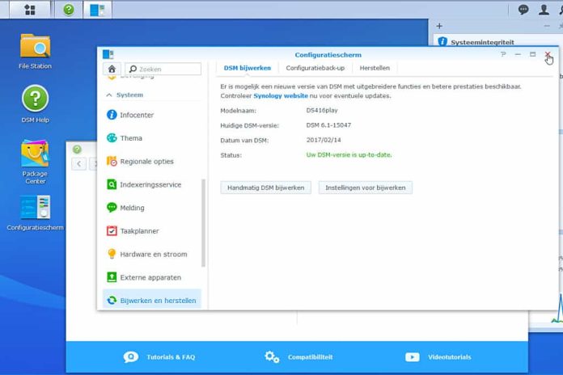The height and width of the screenshot is (375, 563).
Task: Minimize the Configuratiescherm window
Action: click(x=518, y=54)
